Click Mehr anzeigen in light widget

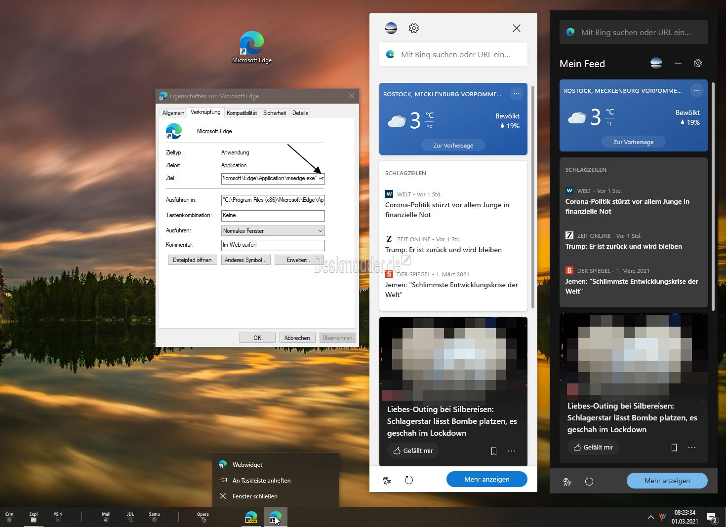[x=487, y=479]
